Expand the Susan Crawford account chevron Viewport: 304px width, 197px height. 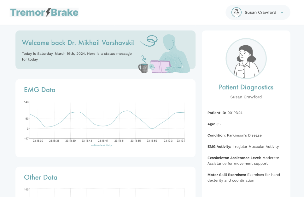[282, 13]
